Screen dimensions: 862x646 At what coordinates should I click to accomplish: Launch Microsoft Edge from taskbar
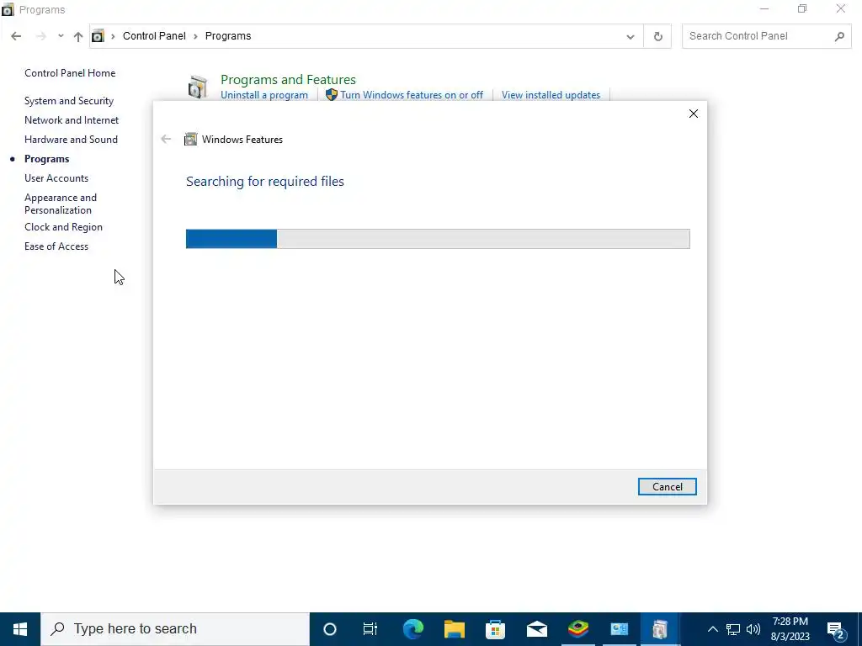[412, 629]
